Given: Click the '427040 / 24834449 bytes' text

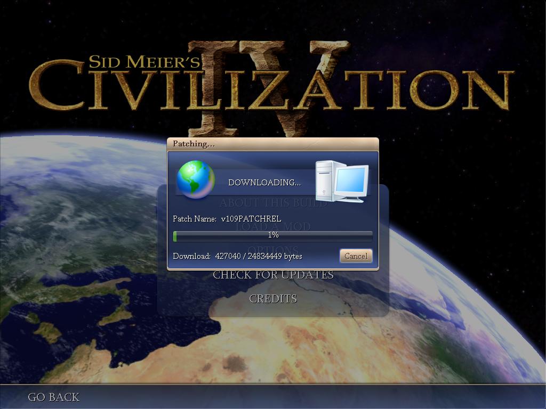Looking at the screenshot, I should [259, 256].
